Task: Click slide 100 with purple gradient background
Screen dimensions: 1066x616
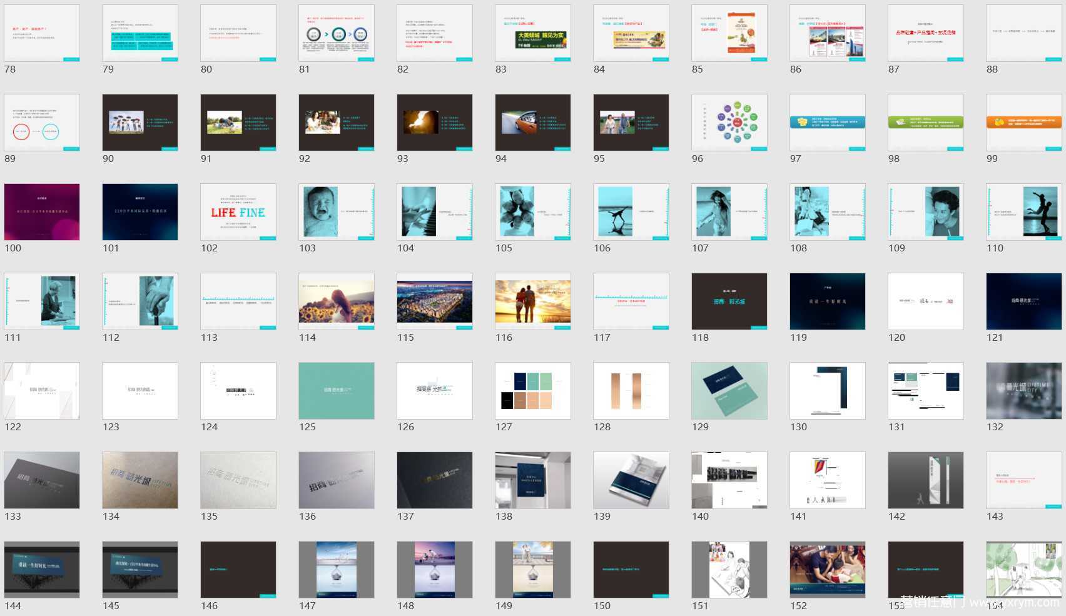Action: [42, 212]
